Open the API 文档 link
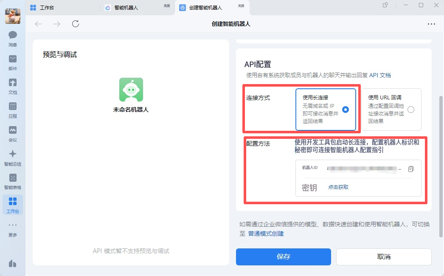The image size is (444, 276). 380,75
